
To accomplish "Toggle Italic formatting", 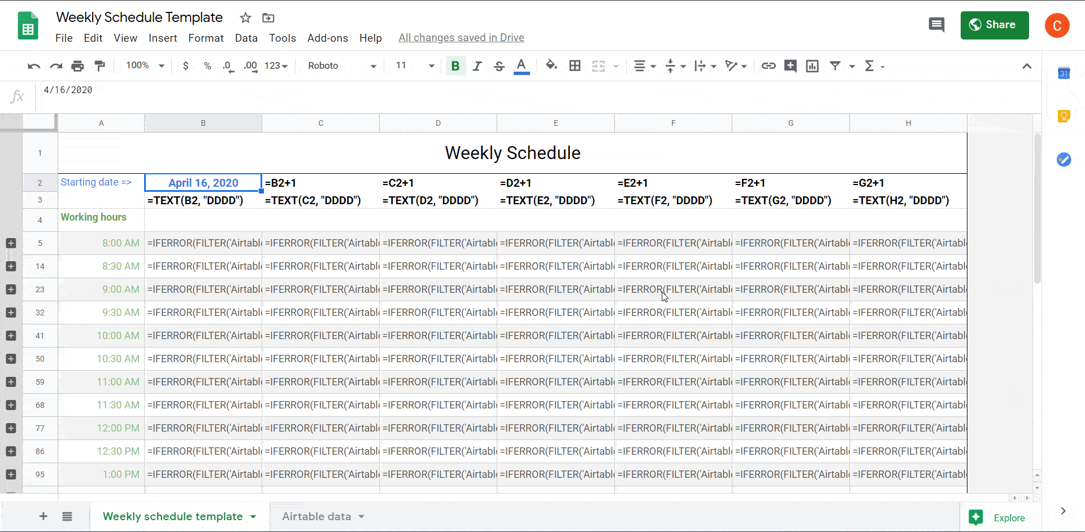I will (x=477, y=66).
